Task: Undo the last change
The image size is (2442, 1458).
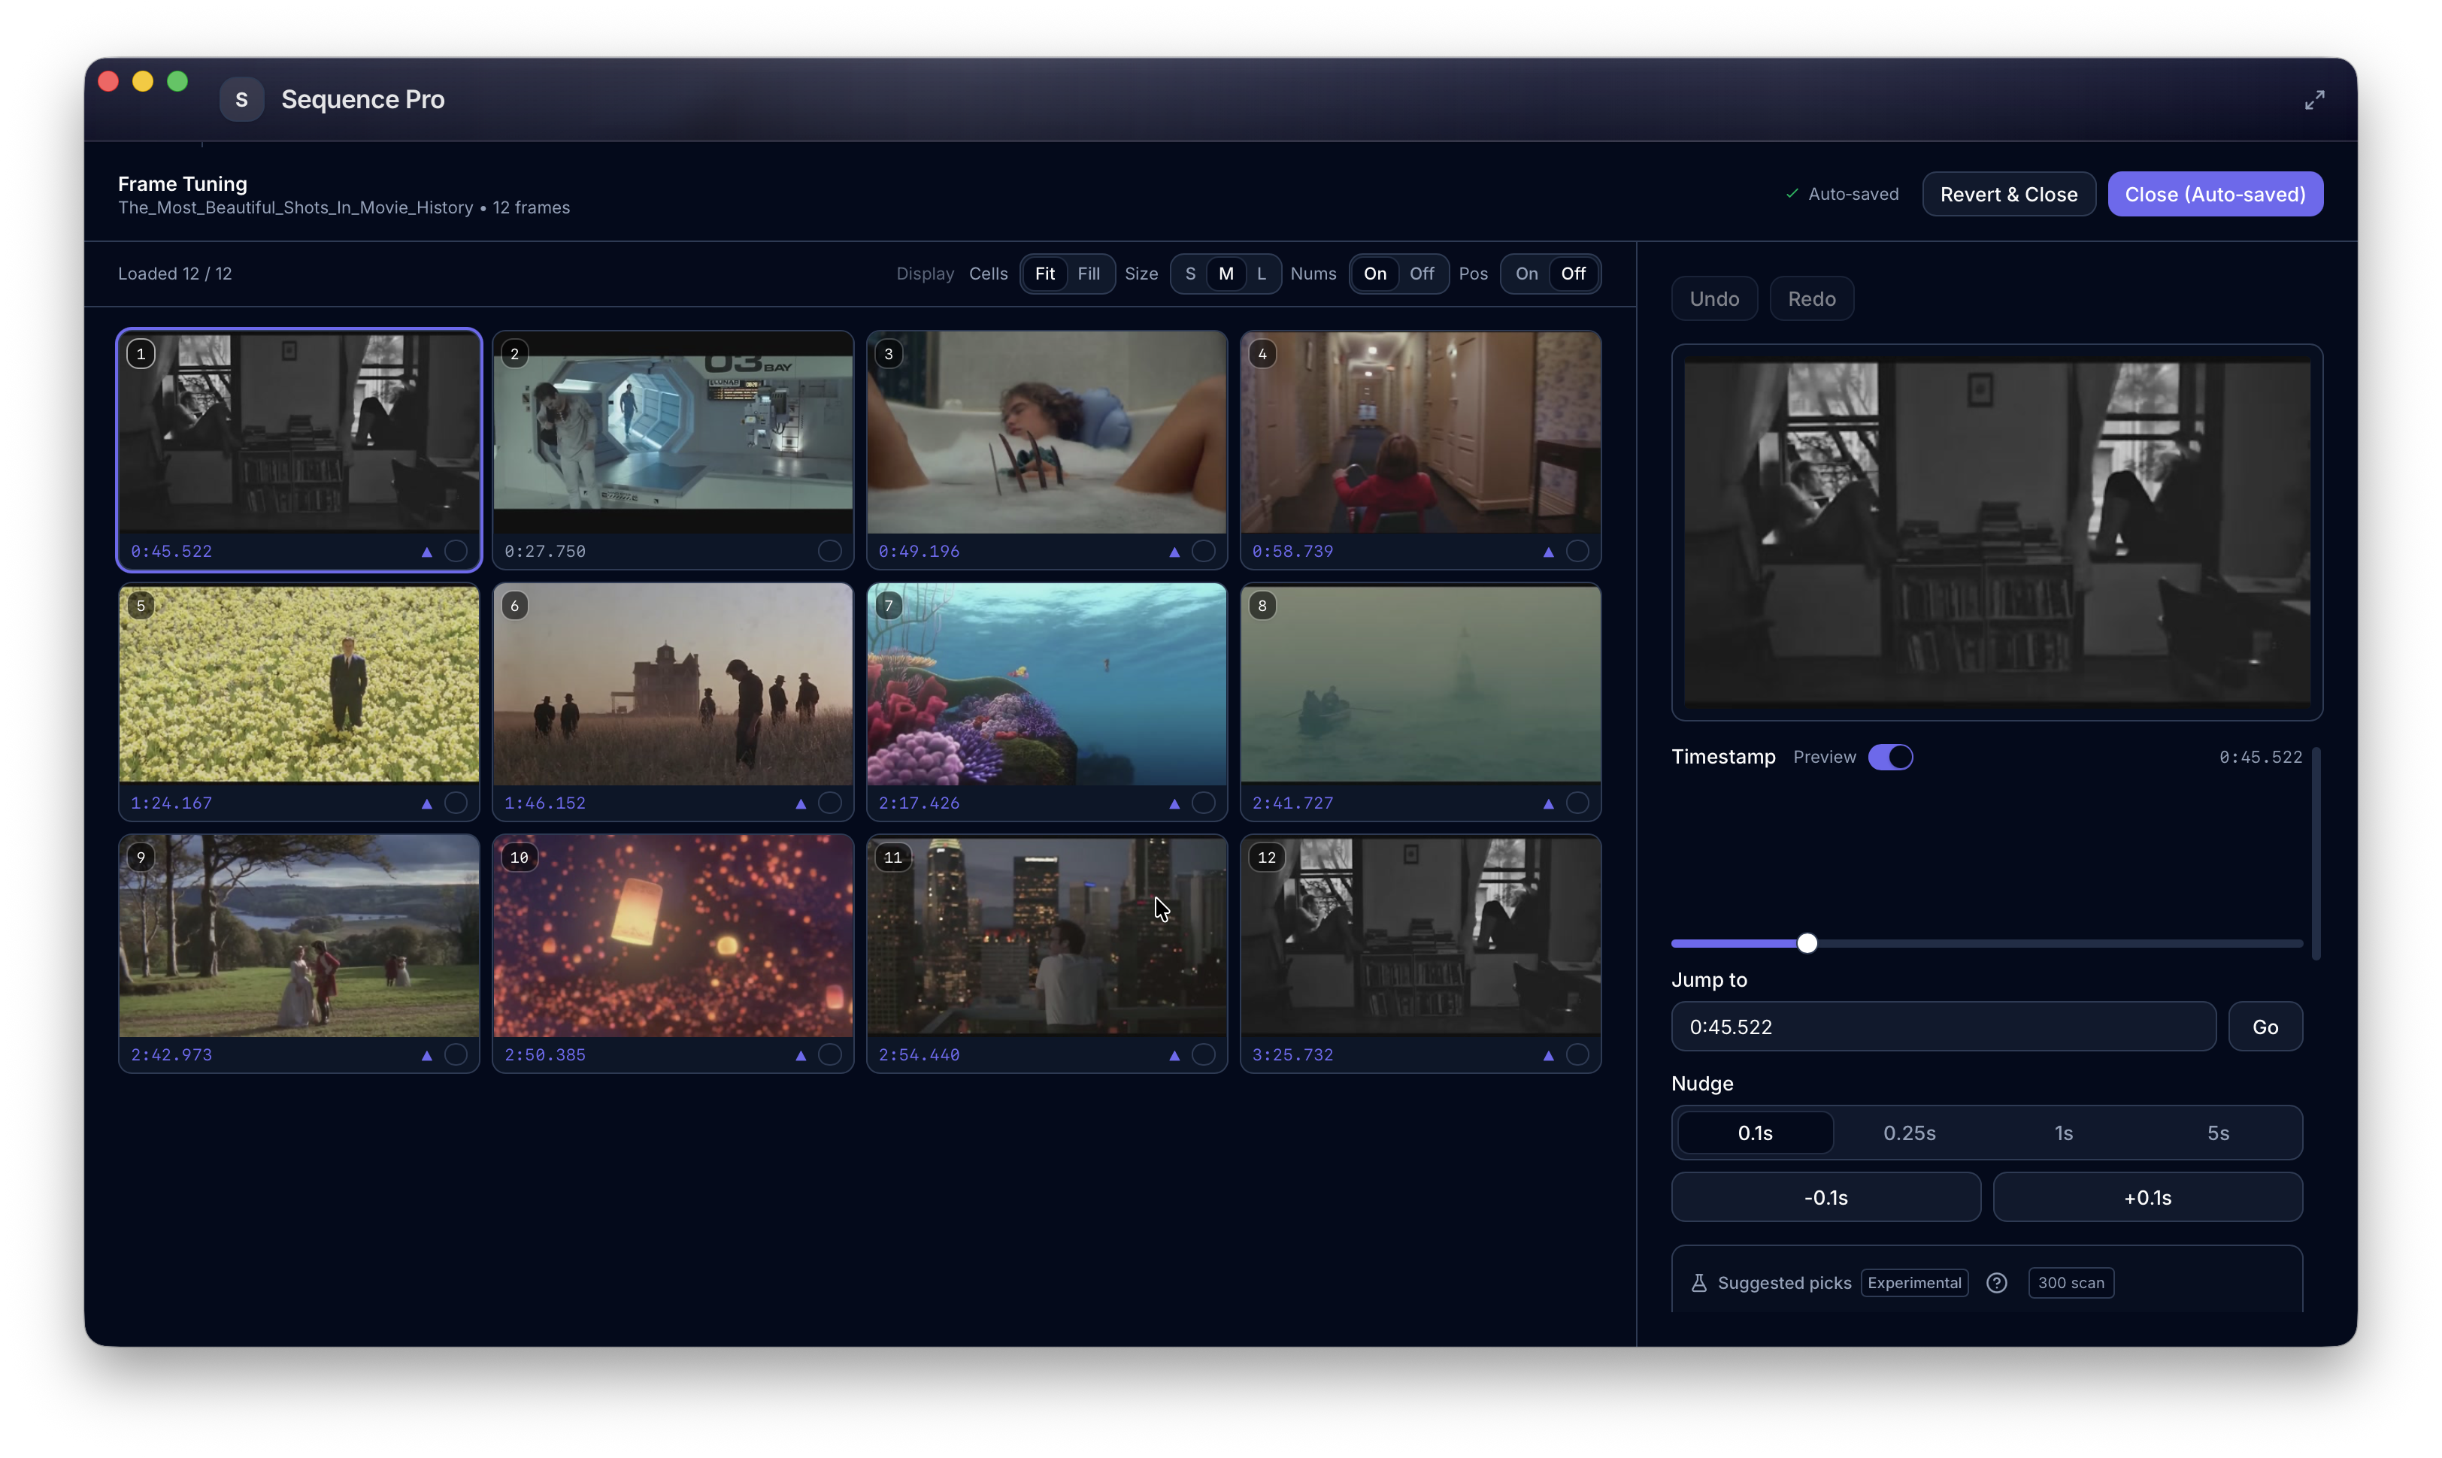Action: (x=1713, y=298)
